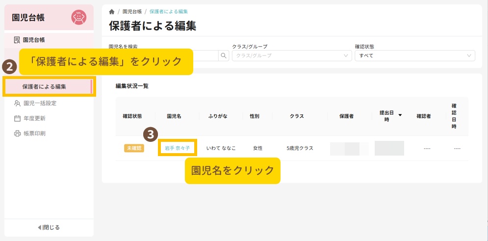Click the 確認状態 column header

(x=132, y=116)
